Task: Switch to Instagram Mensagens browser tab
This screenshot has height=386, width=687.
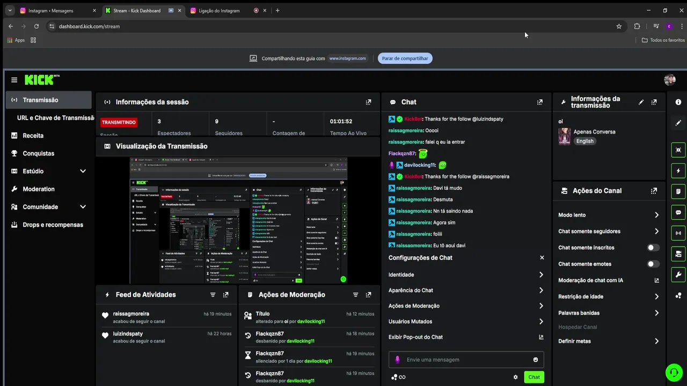Action: point(58,10)
